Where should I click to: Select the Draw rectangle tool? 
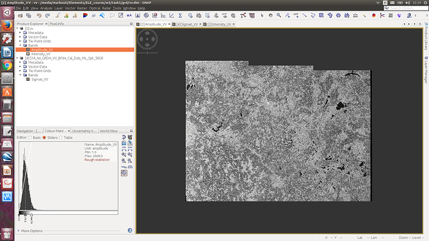[321, 16]
